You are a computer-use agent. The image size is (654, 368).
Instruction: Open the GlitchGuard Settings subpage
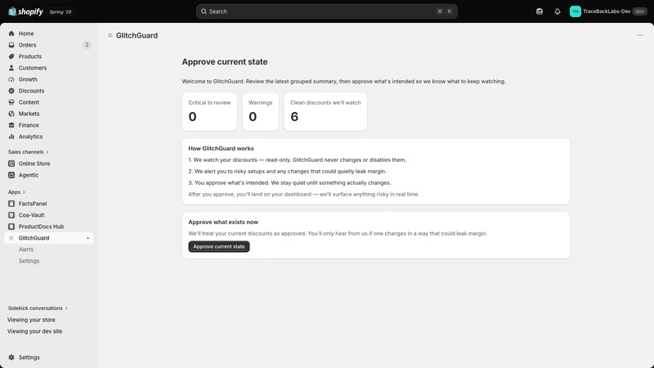click(x=29, y=261)
